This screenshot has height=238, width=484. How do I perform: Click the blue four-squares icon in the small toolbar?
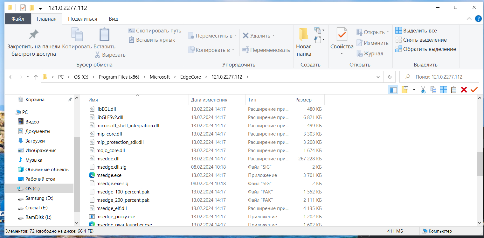[444, 90]
